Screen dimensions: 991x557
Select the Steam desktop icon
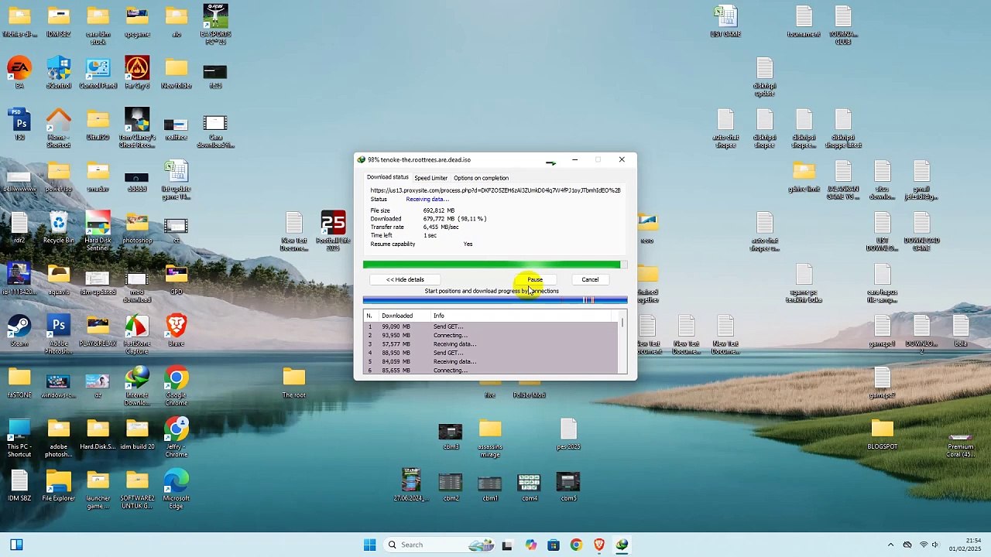(19, 330)
